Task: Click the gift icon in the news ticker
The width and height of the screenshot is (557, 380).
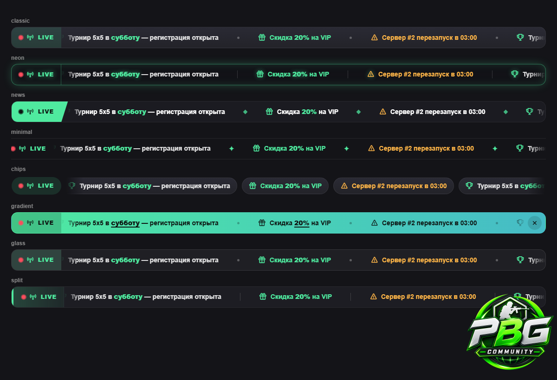Action: pos(269,112)
